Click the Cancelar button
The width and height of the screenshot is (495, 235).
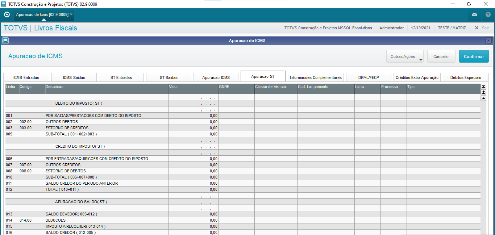point(441,56)
